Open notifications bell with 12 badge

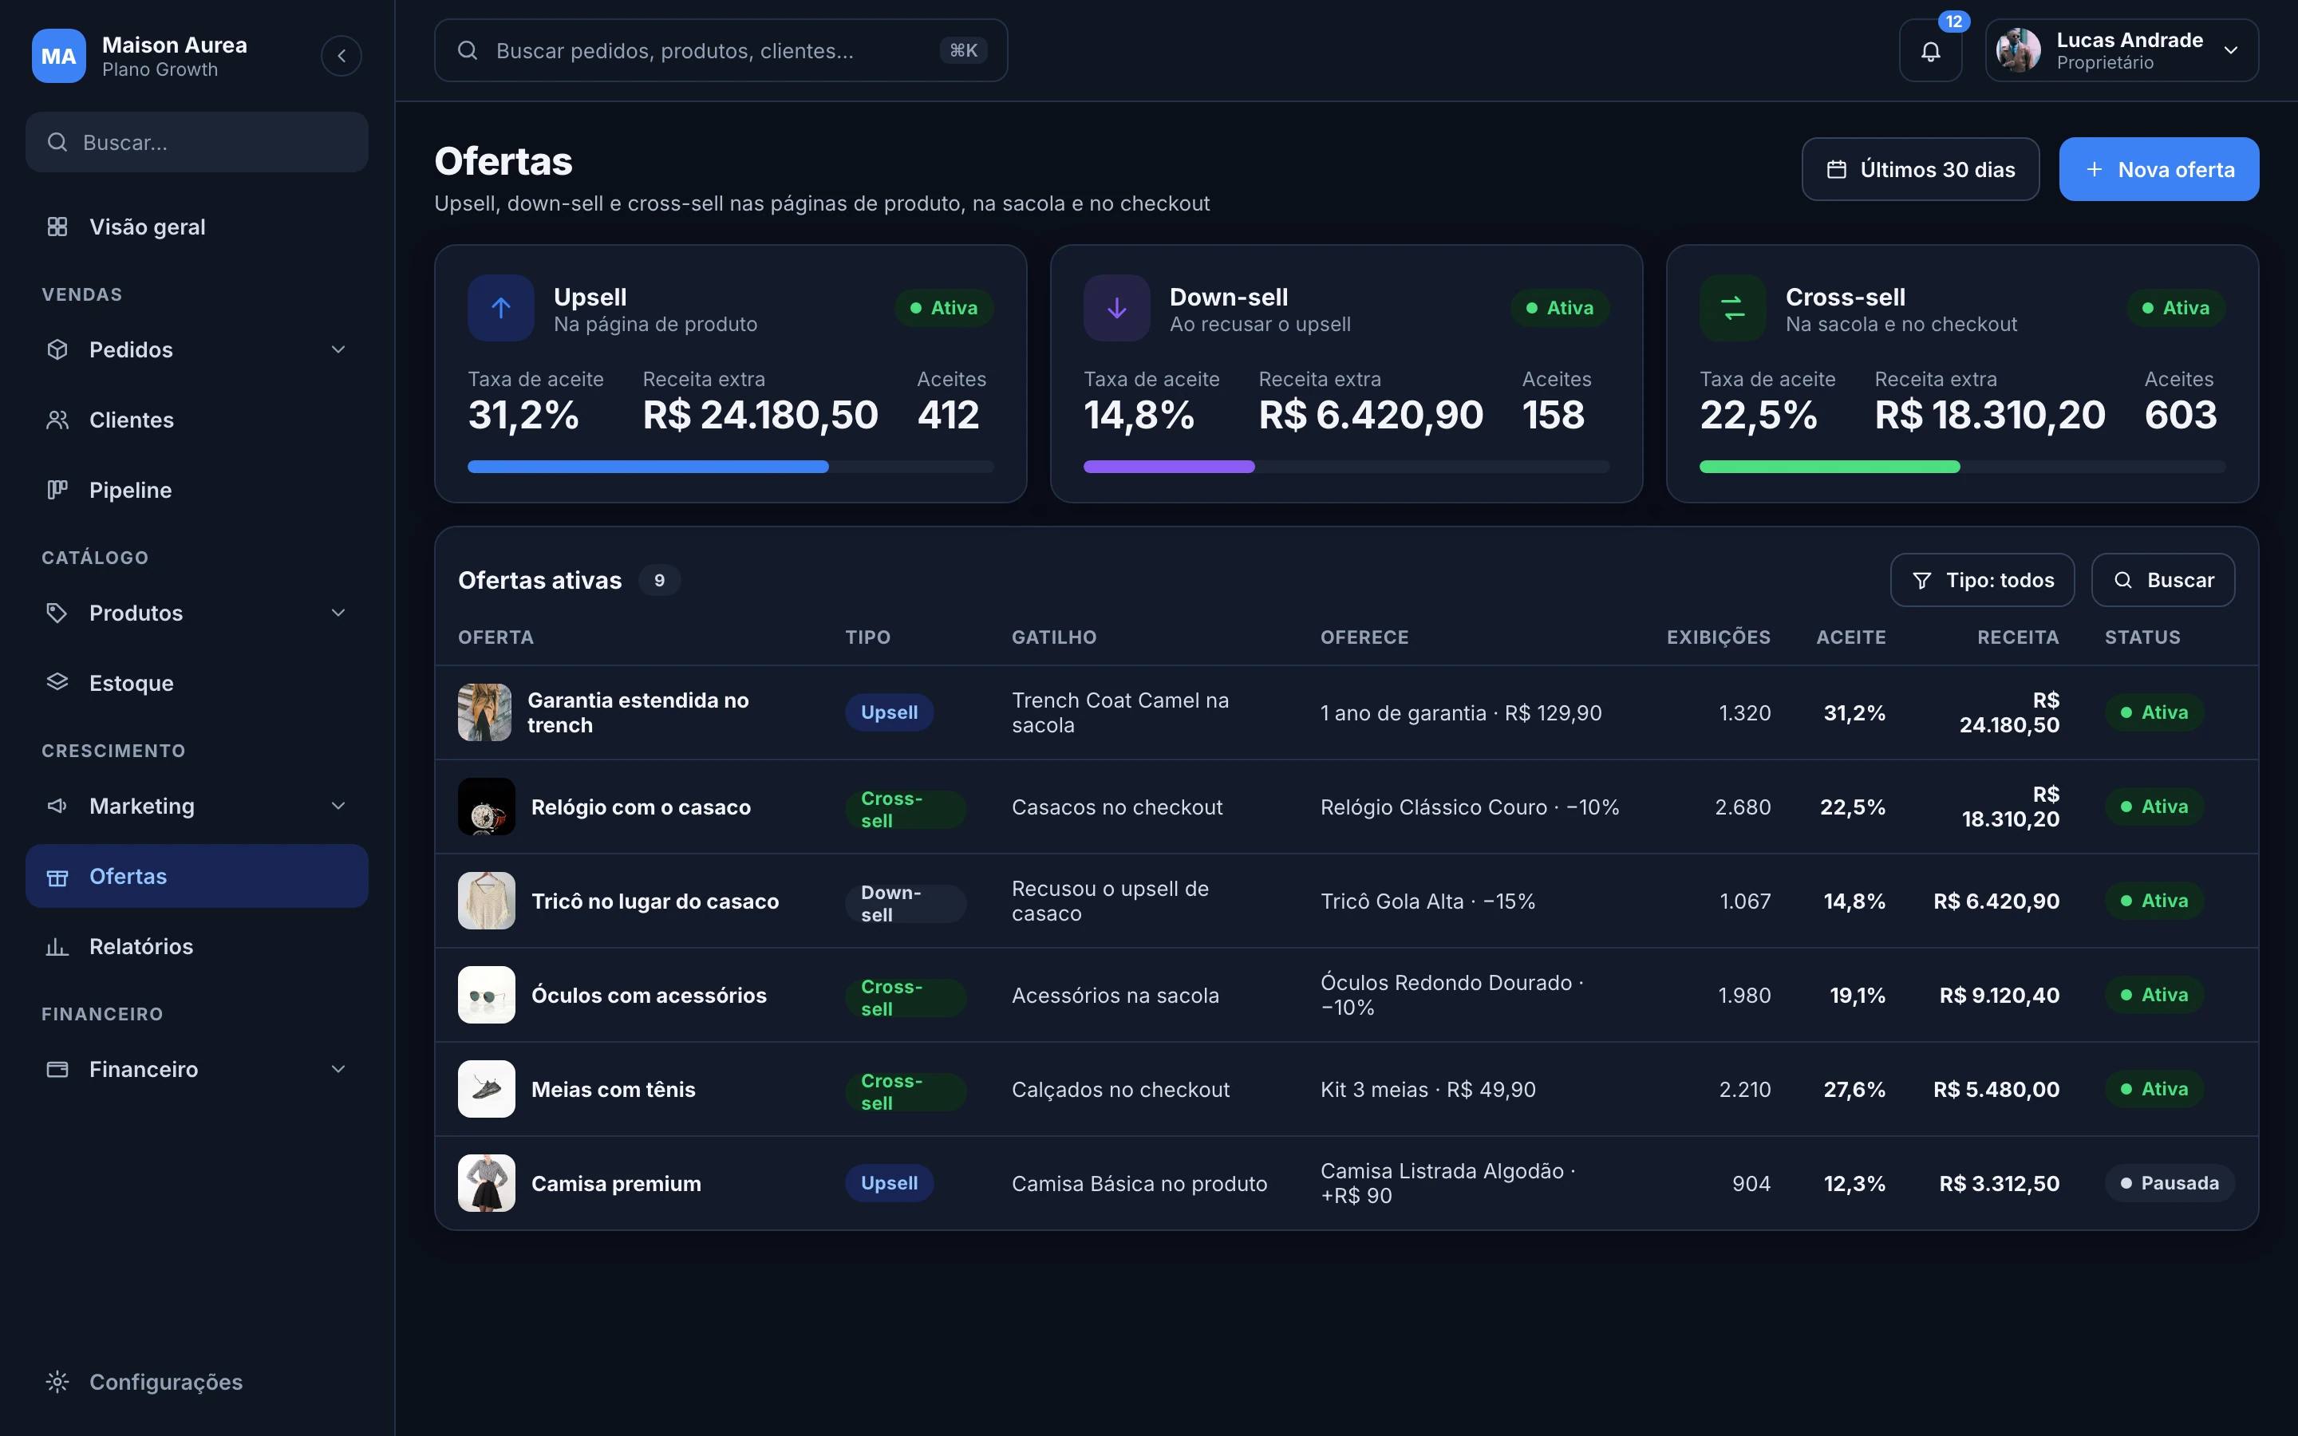coord(1930,50)
